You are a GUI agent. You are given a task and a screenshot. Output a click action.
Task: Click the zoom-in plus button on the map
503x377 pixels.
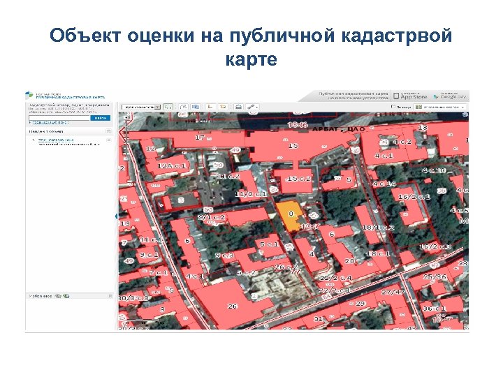(x=126, y=118)
